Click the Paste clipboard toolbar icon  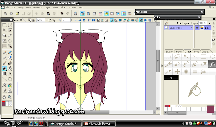coord(48,14)
